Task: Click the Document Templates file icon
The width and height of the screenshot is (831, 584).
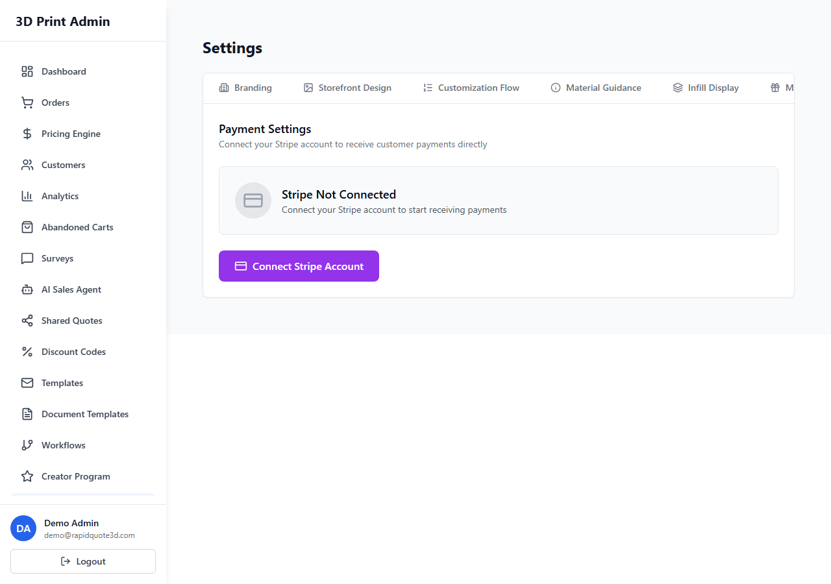Action: 27,414
